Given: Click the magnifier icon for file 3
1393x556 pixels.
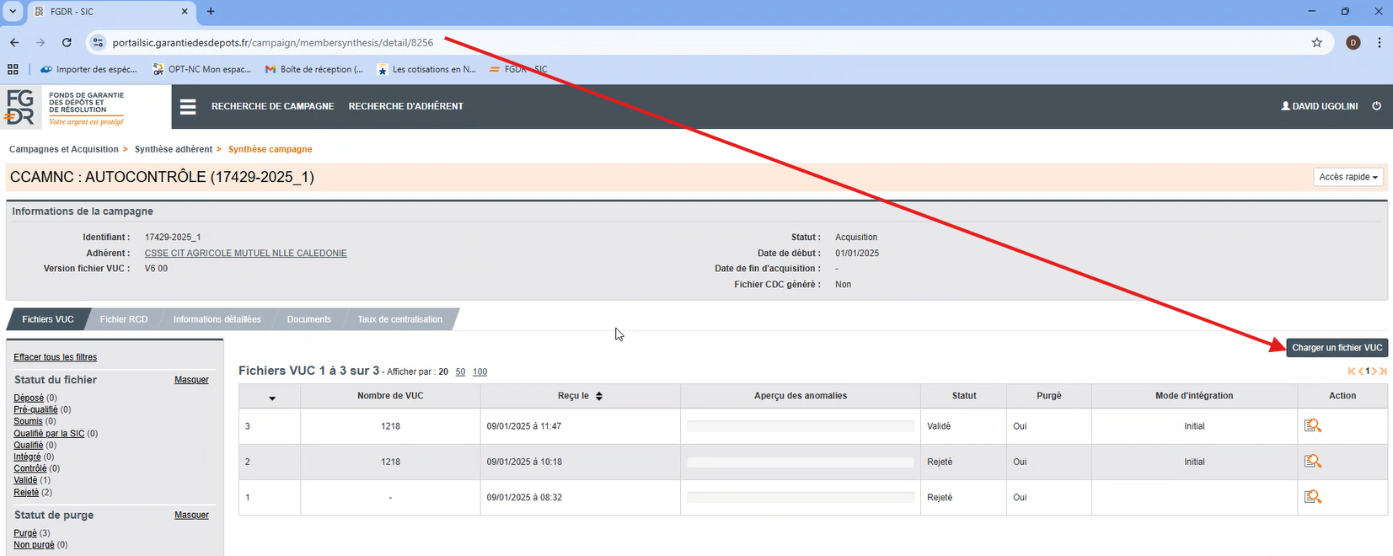Looking at the screenshot, I should pyautogui.click(x=1312, y=426).
